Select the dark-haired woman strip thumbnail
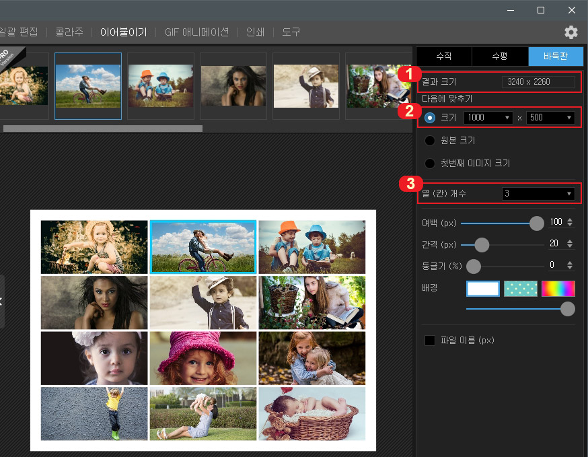Image resolution: width=588 pixels, height=457 pixels. pos(233,86)
